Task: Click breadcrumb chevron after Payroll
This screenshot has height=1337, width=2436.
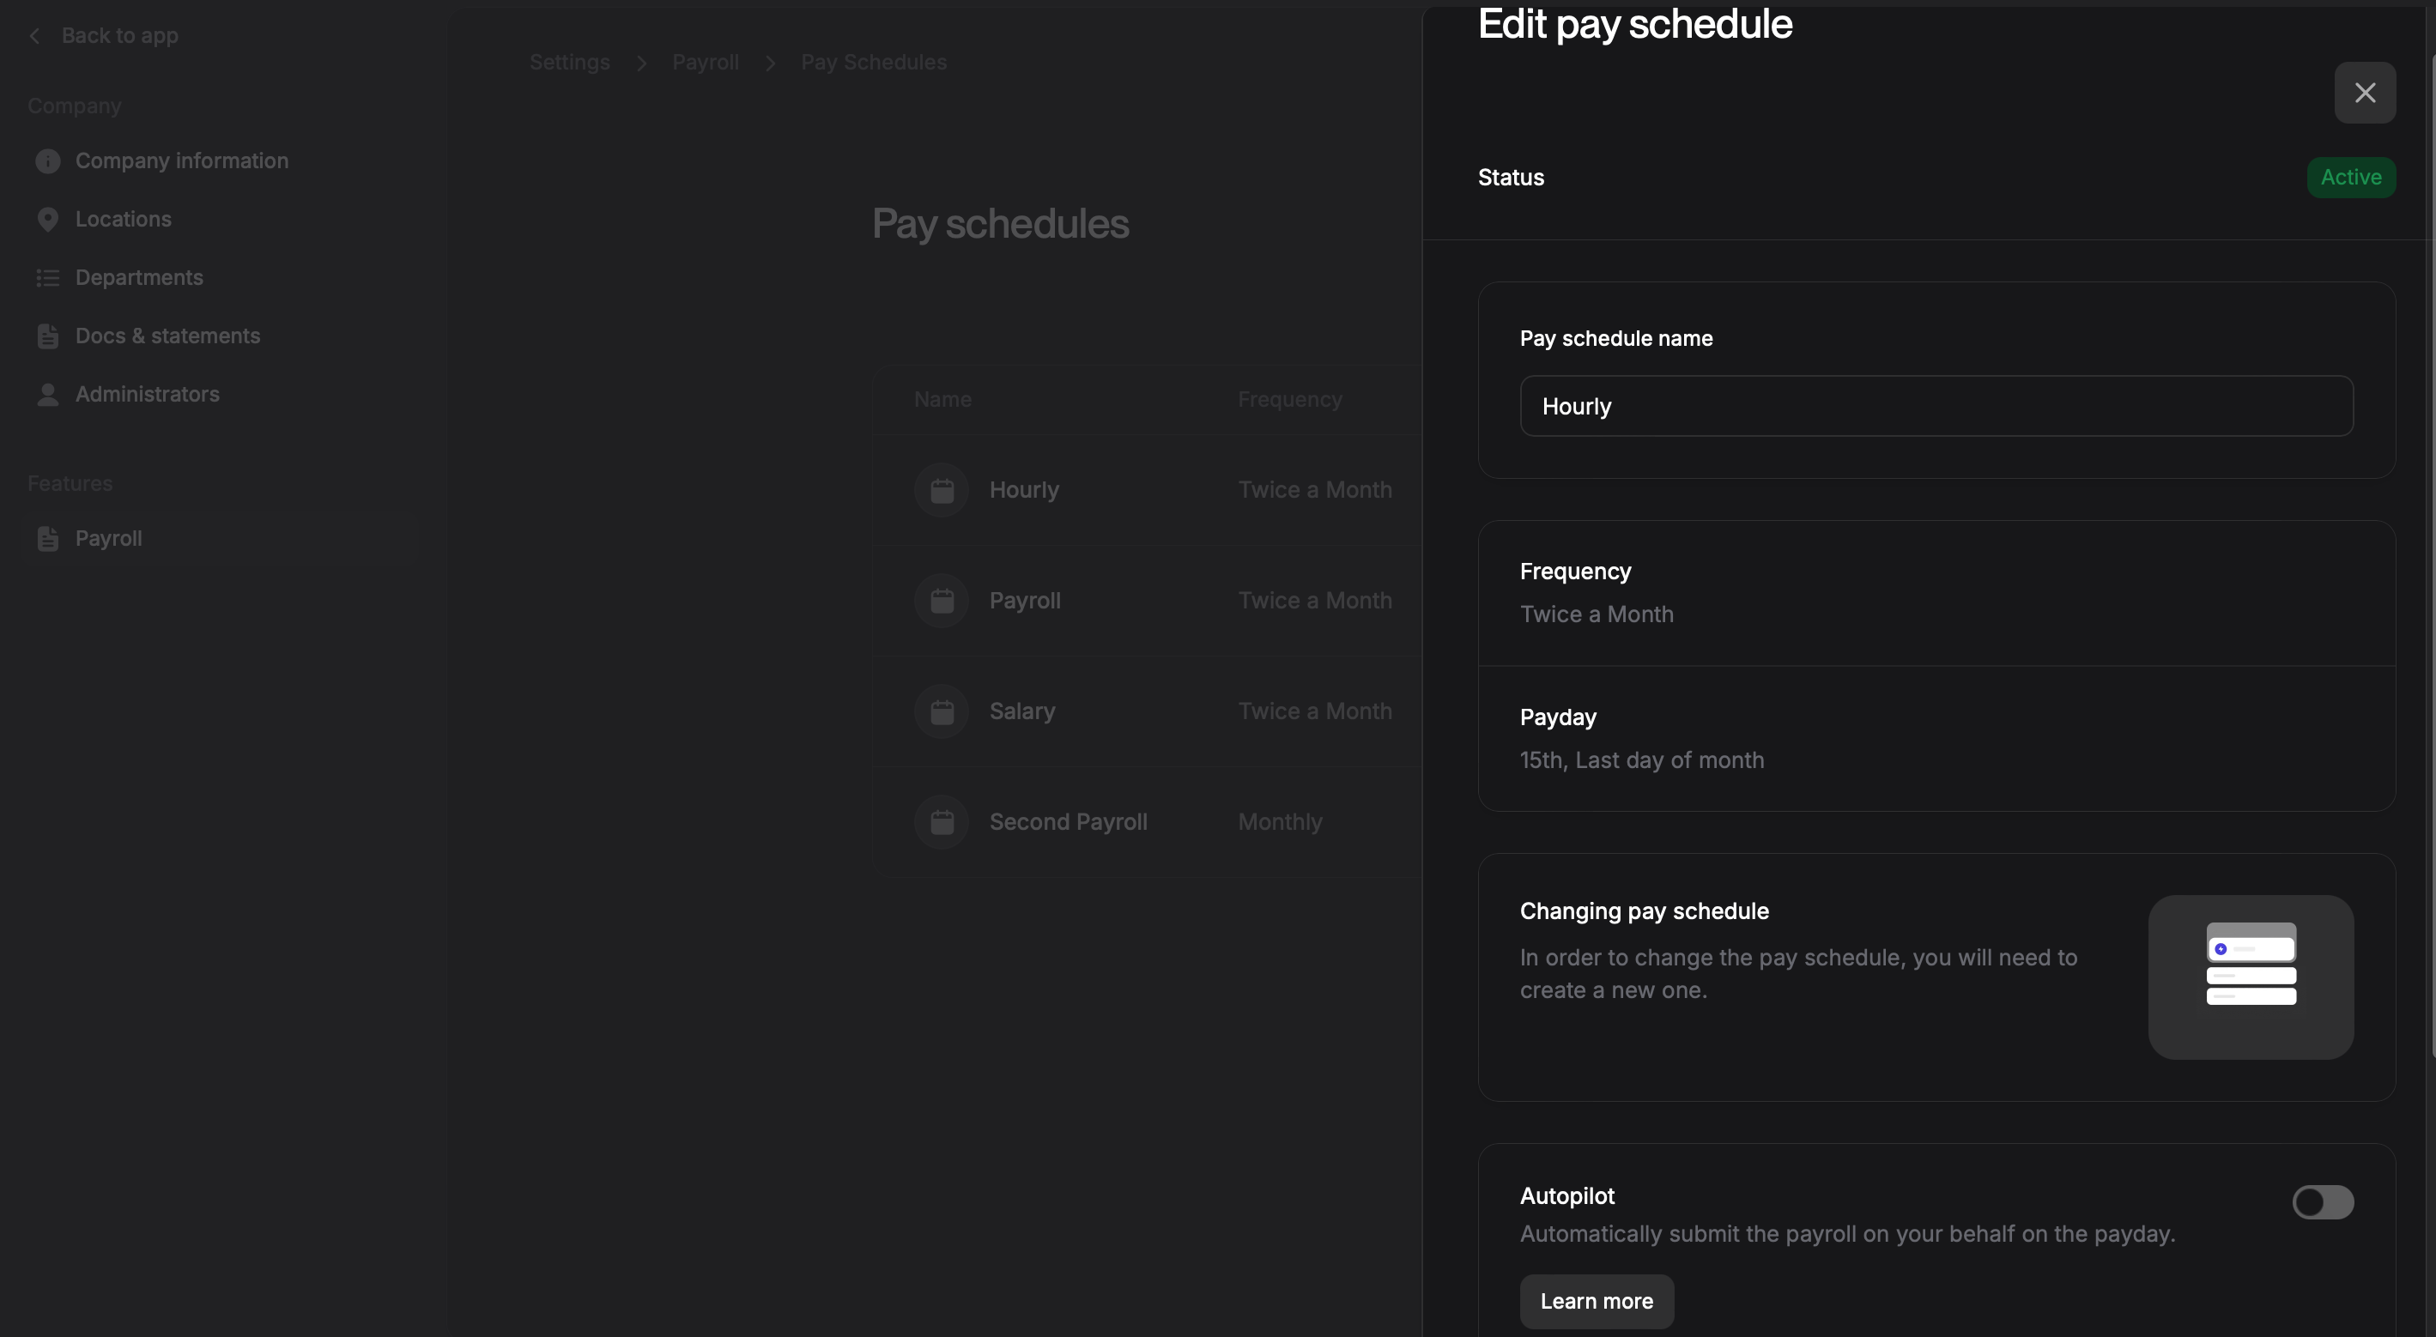Action: point(770,64)
